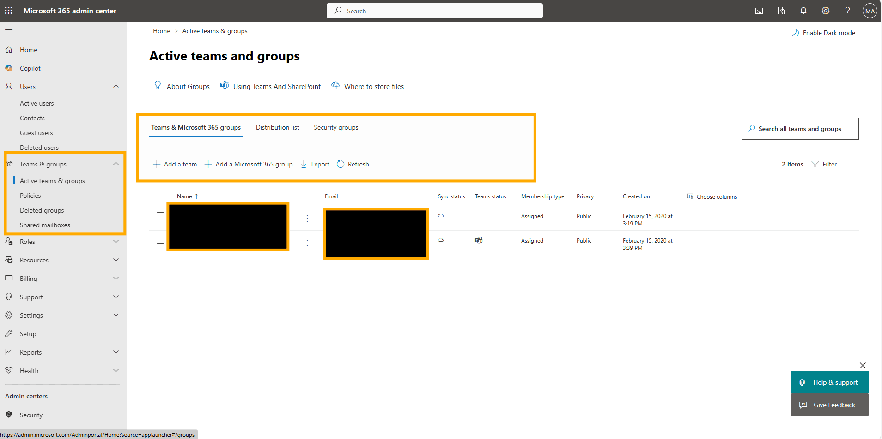Open the Security groups tab

click(336, 127)
